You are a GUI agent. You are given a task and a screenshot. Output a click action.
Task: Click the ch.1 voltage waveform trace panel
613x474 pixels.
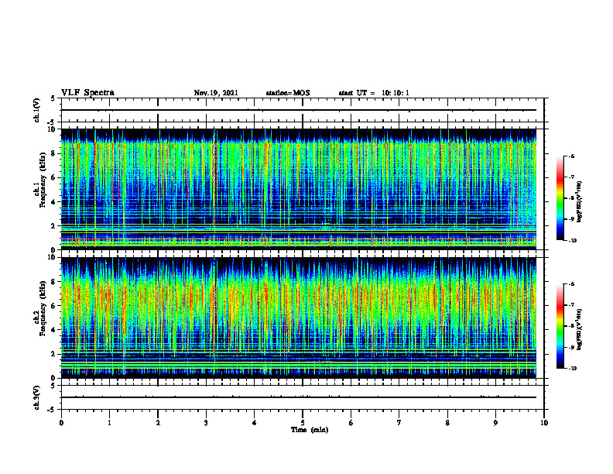pyautogui.click(x=303, y=110)
